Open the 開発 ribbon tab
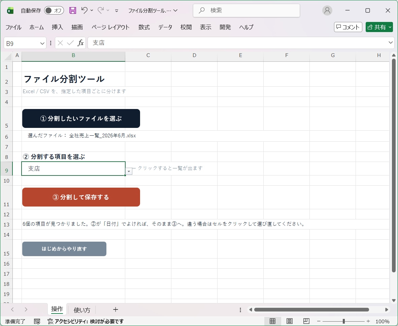The width and height of the screenshot is (398, 326). pos(225,27)
